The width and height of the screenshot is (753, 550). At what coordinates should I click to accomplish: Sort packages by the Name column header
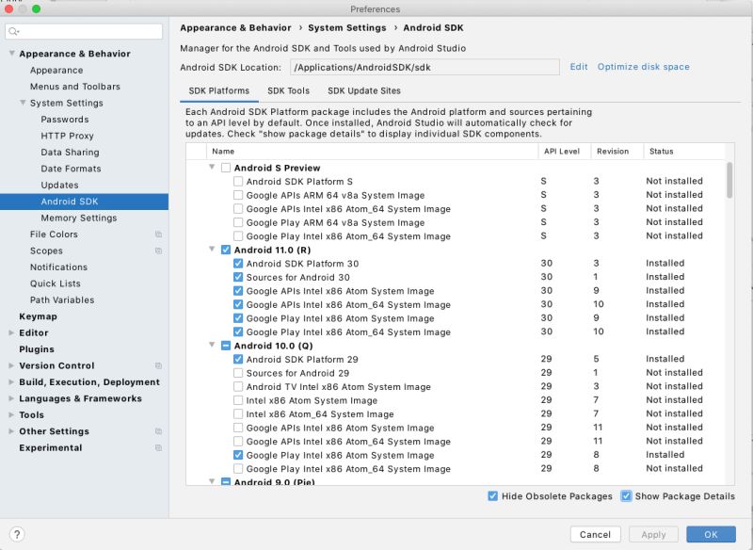click(x=372, y=152)
